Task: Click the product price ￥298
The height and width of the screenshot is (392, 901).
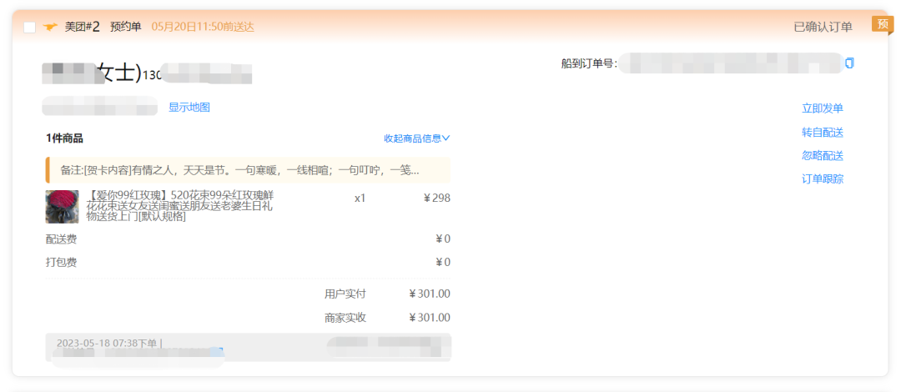Action: pyautogui.click(x=436, y=199)
